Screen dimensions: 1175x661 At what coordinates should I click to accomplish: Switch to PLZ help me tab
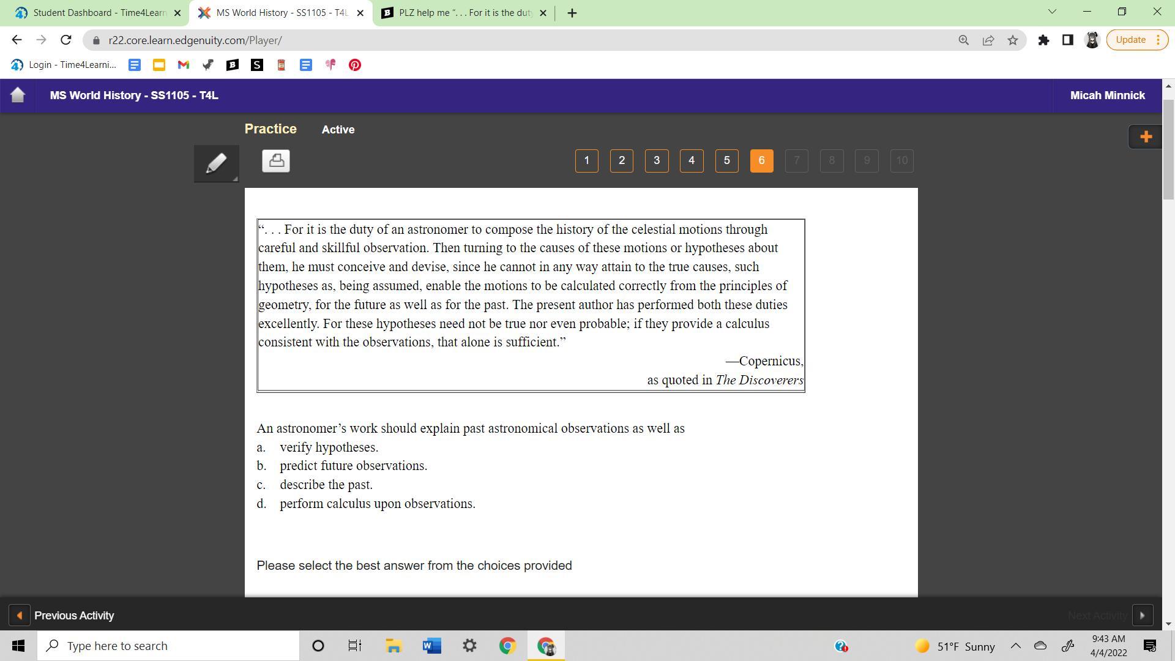click(x=464, y=13)
